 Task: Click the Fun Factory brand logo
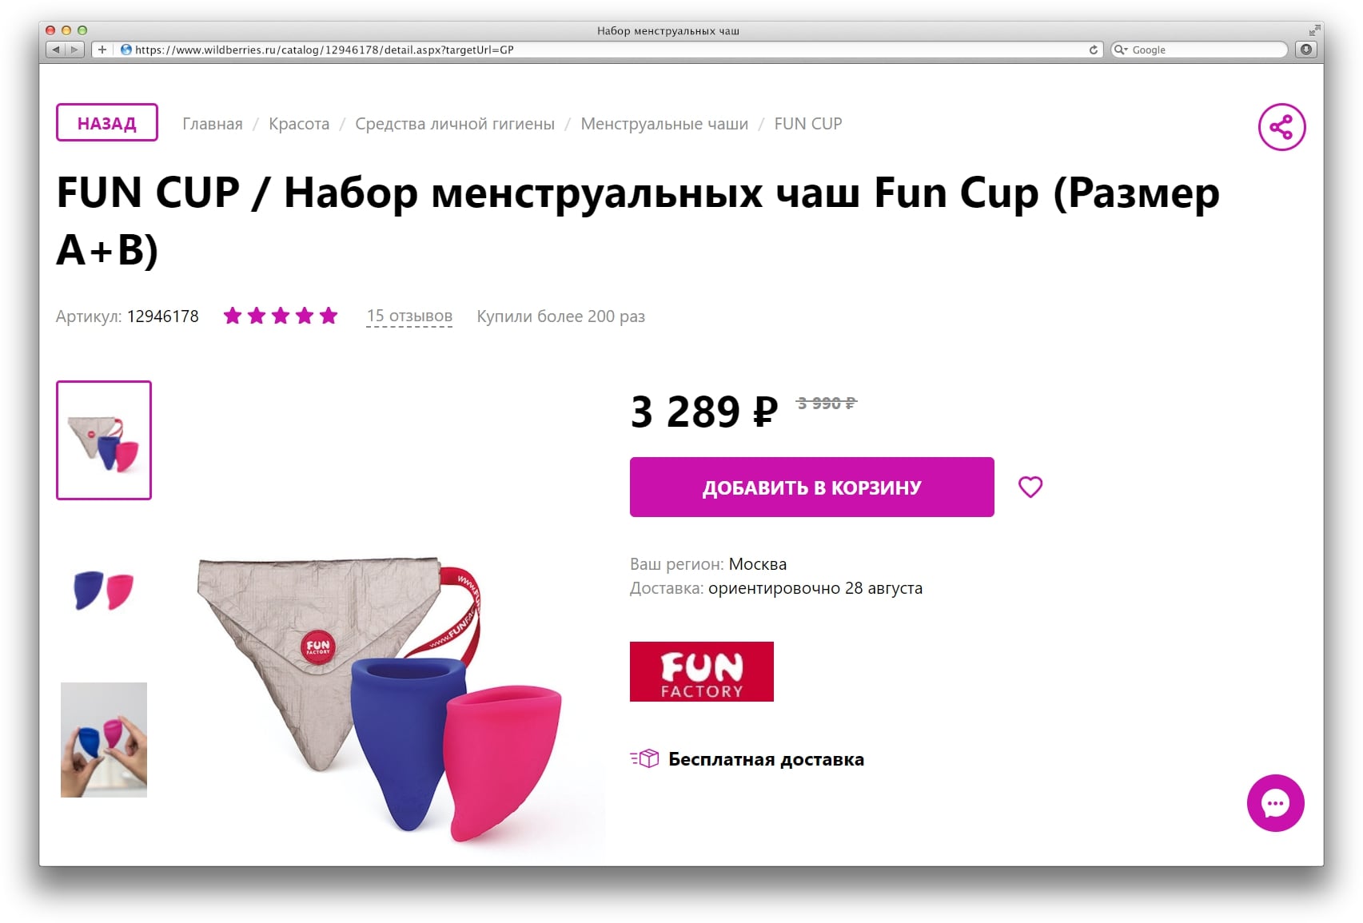(x=702, y=671)
